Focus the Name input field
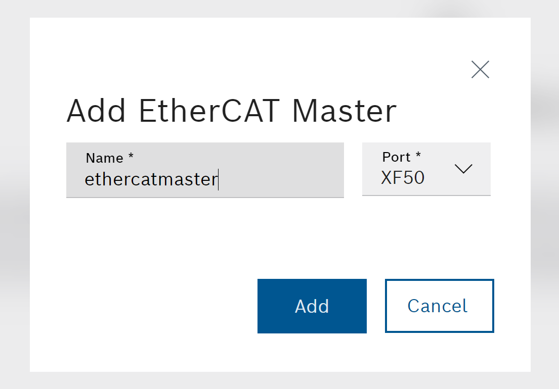This screenshot has height=389, width=559. [205, 170]
